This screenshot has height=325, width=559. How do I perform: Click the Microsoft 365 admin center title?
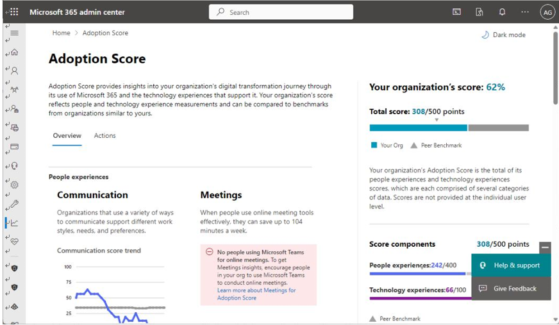click(x=77, y=12)
